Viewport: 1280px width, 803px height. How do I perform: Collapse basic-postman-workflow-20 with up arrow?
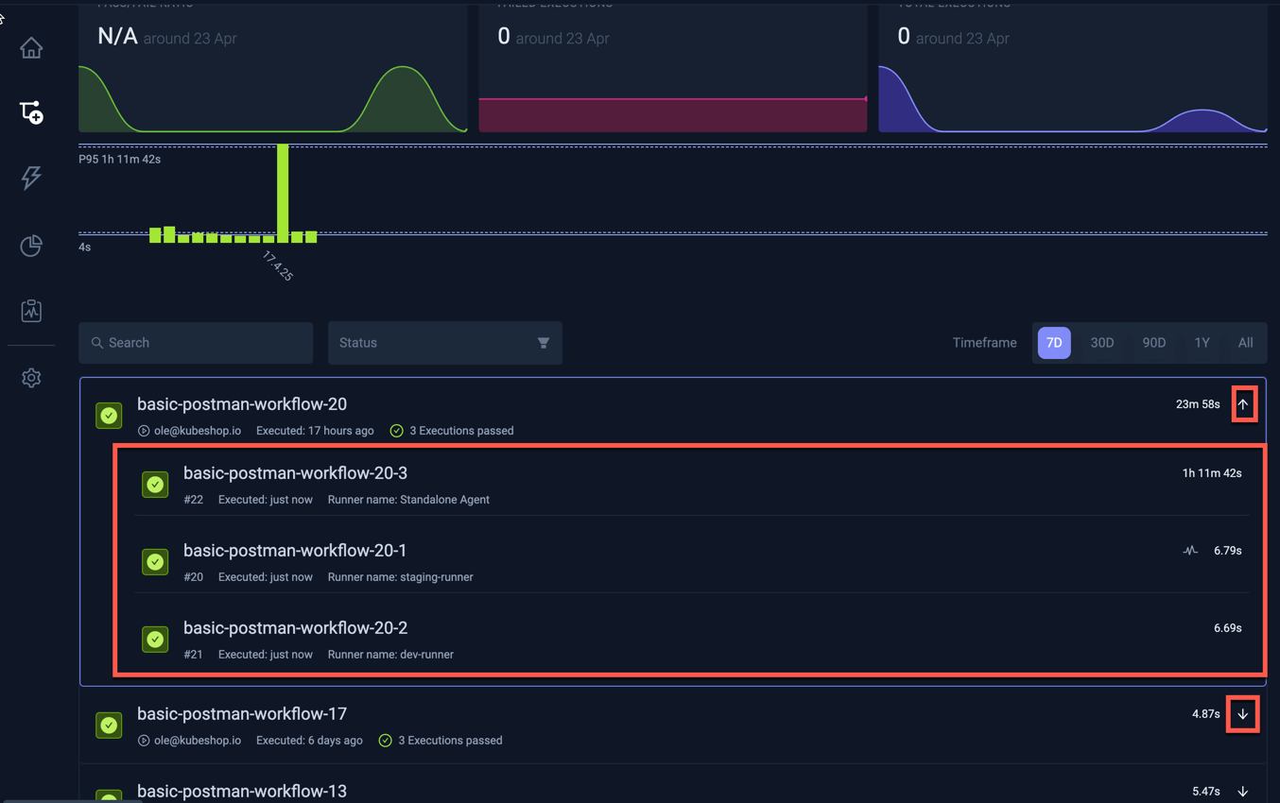(x=1243, y=405)
